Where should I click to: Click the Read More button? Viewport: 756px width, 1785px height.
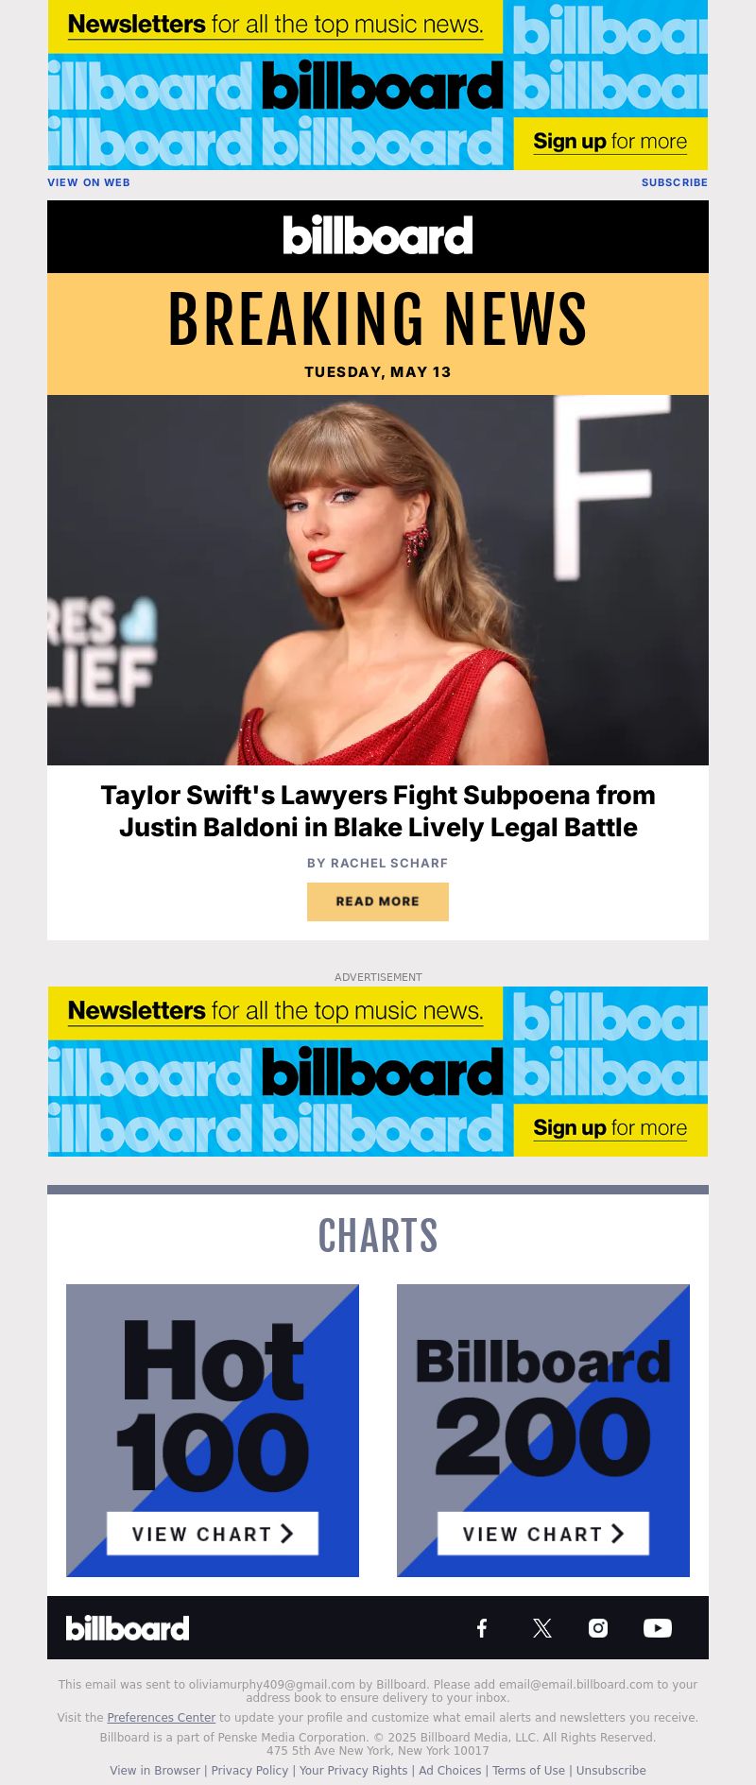click(x=378, y=901)
